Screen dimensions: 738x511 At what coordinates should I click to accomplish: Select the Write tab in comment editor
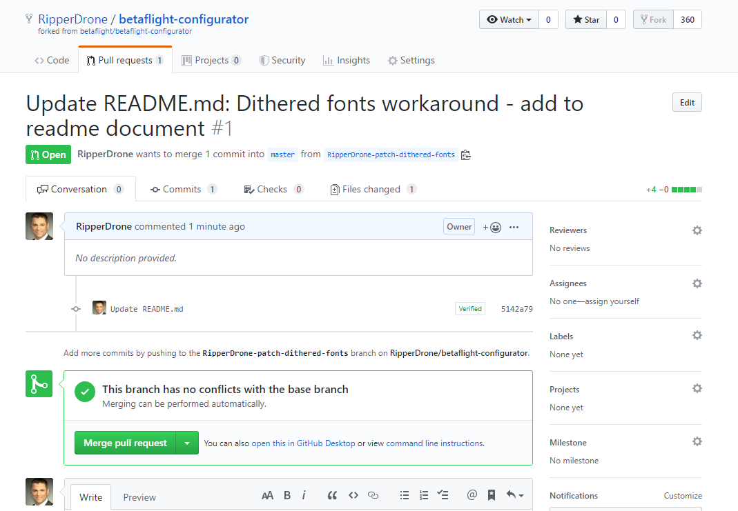coord(91,497)
